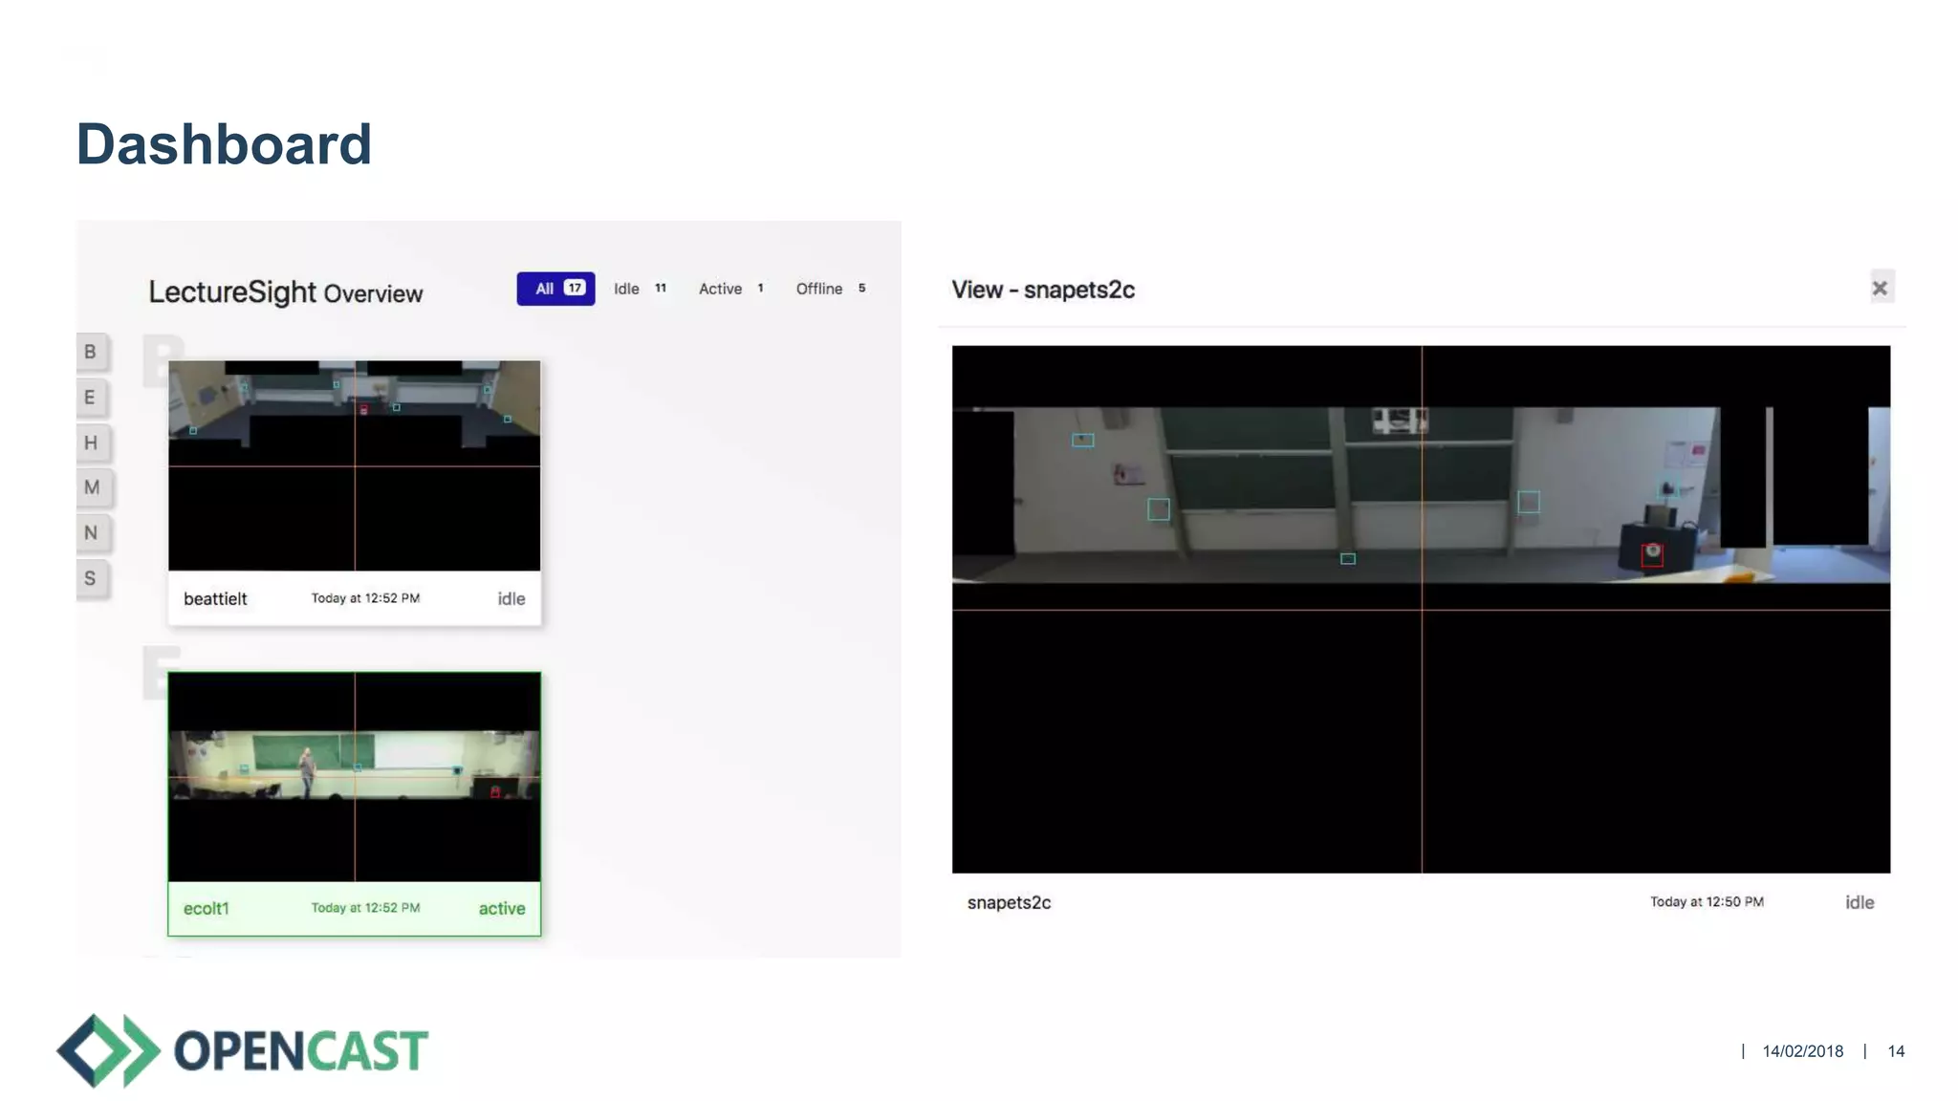Image resolution: width=1958 pixels, height=1101 pixels.
Task: Click the View - snapets2c title
Action: (1043, 290)
